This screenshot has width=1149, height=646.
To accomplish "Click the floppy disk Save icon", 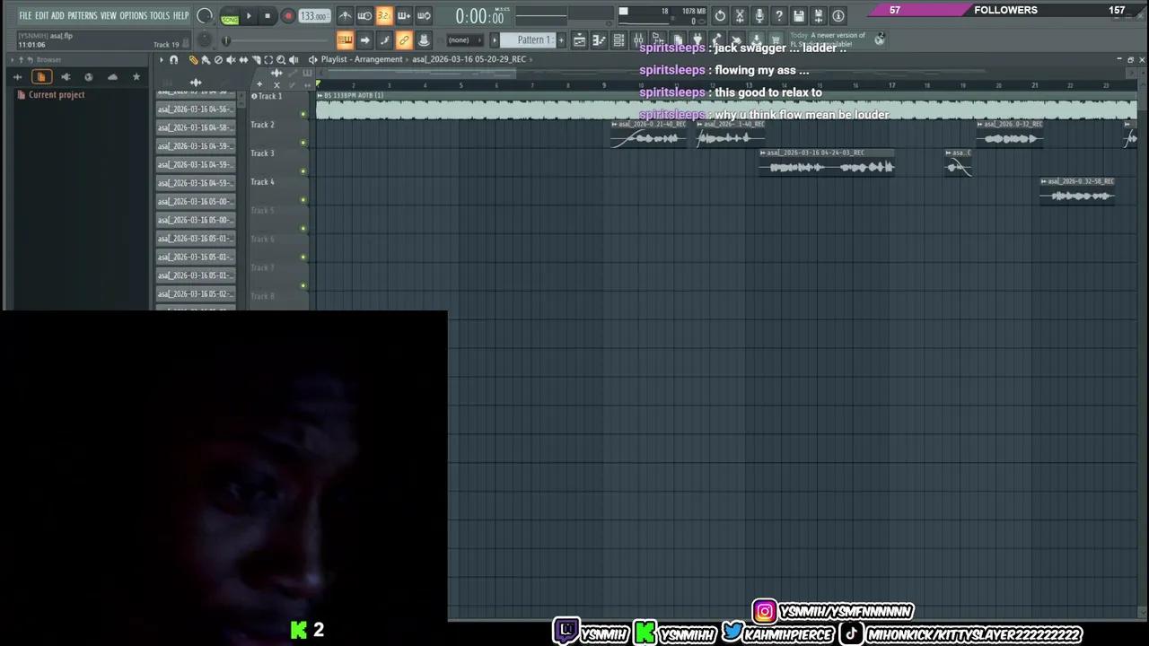I will tap(798, 16).
